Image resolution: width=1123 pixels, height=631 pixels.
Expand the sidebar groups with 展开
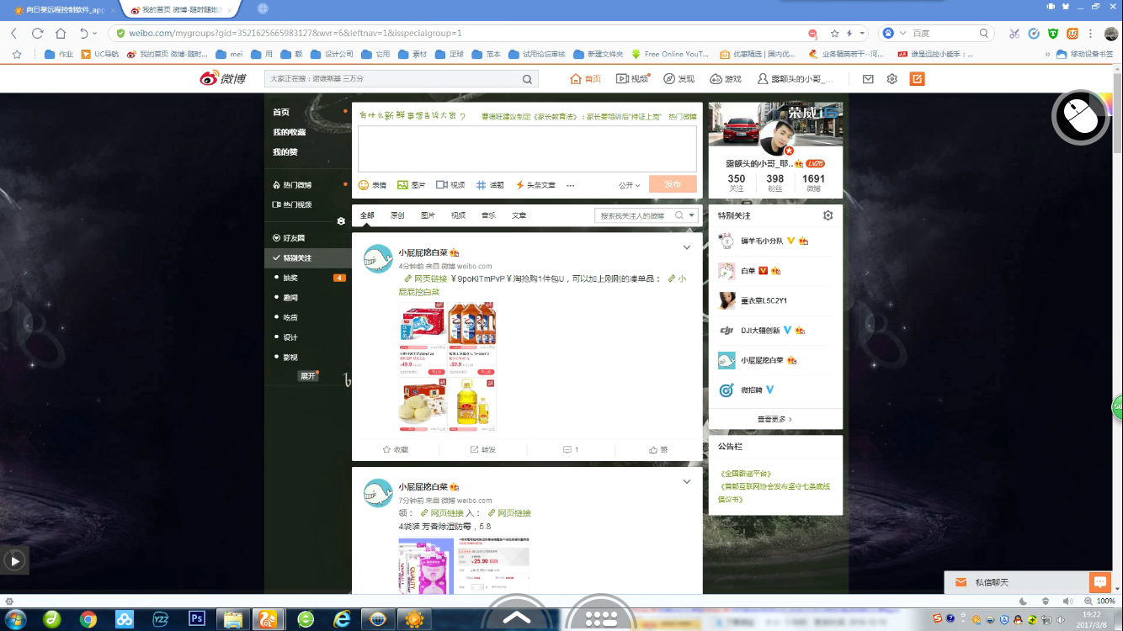[308, 376]
